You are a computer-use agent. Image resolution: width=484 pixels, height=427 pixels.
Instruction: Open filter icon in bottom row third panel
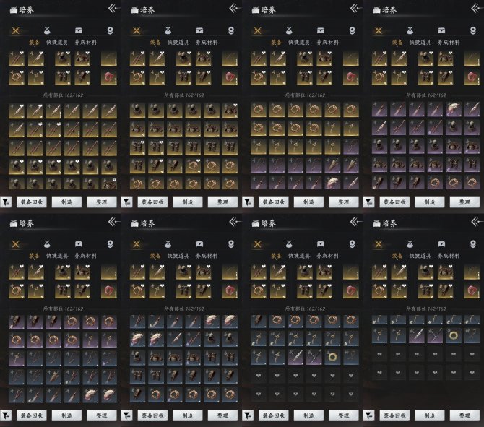click(x=248, y=415)
